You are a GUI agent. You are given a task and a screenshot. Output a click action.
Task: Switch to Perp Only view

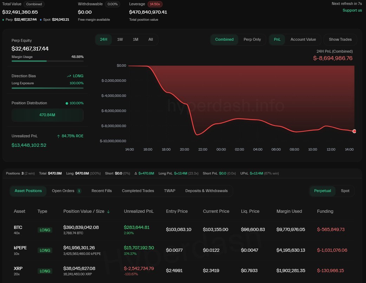(252, 39)
